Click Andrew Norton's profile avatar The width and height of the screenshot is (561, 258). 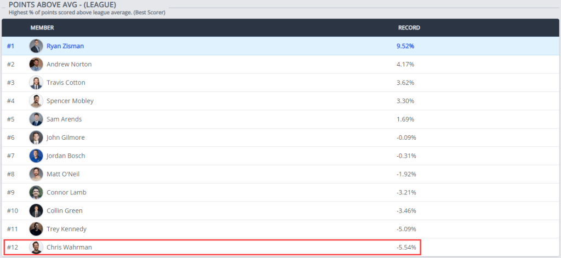[x=36, y=64]
